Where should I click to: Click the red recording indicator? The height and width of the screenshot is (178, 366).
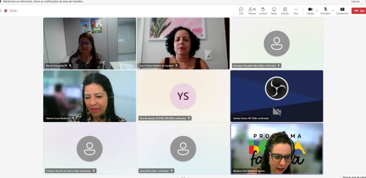tap(6, 11)
